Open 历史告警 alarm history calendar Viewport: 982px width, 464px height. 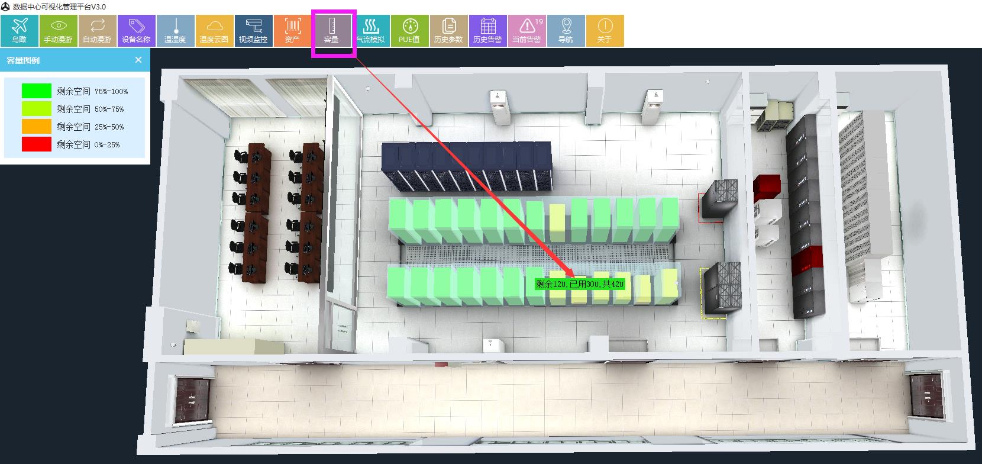pyautogui.click(x=487, y=31)
